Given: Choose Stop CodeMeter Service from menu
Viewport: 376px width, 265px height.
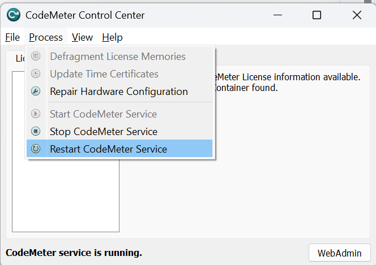Looking at the screenshot, I should (104, 132).
